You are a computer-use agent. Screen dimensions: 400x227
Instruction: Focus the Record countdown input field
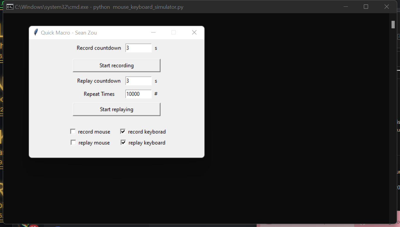tap(139, 48)
